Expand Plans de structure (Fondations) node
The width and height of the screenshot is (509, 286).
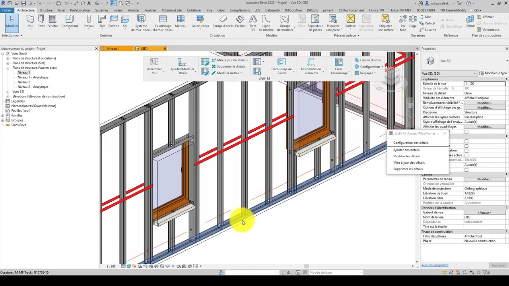point(8,58)
